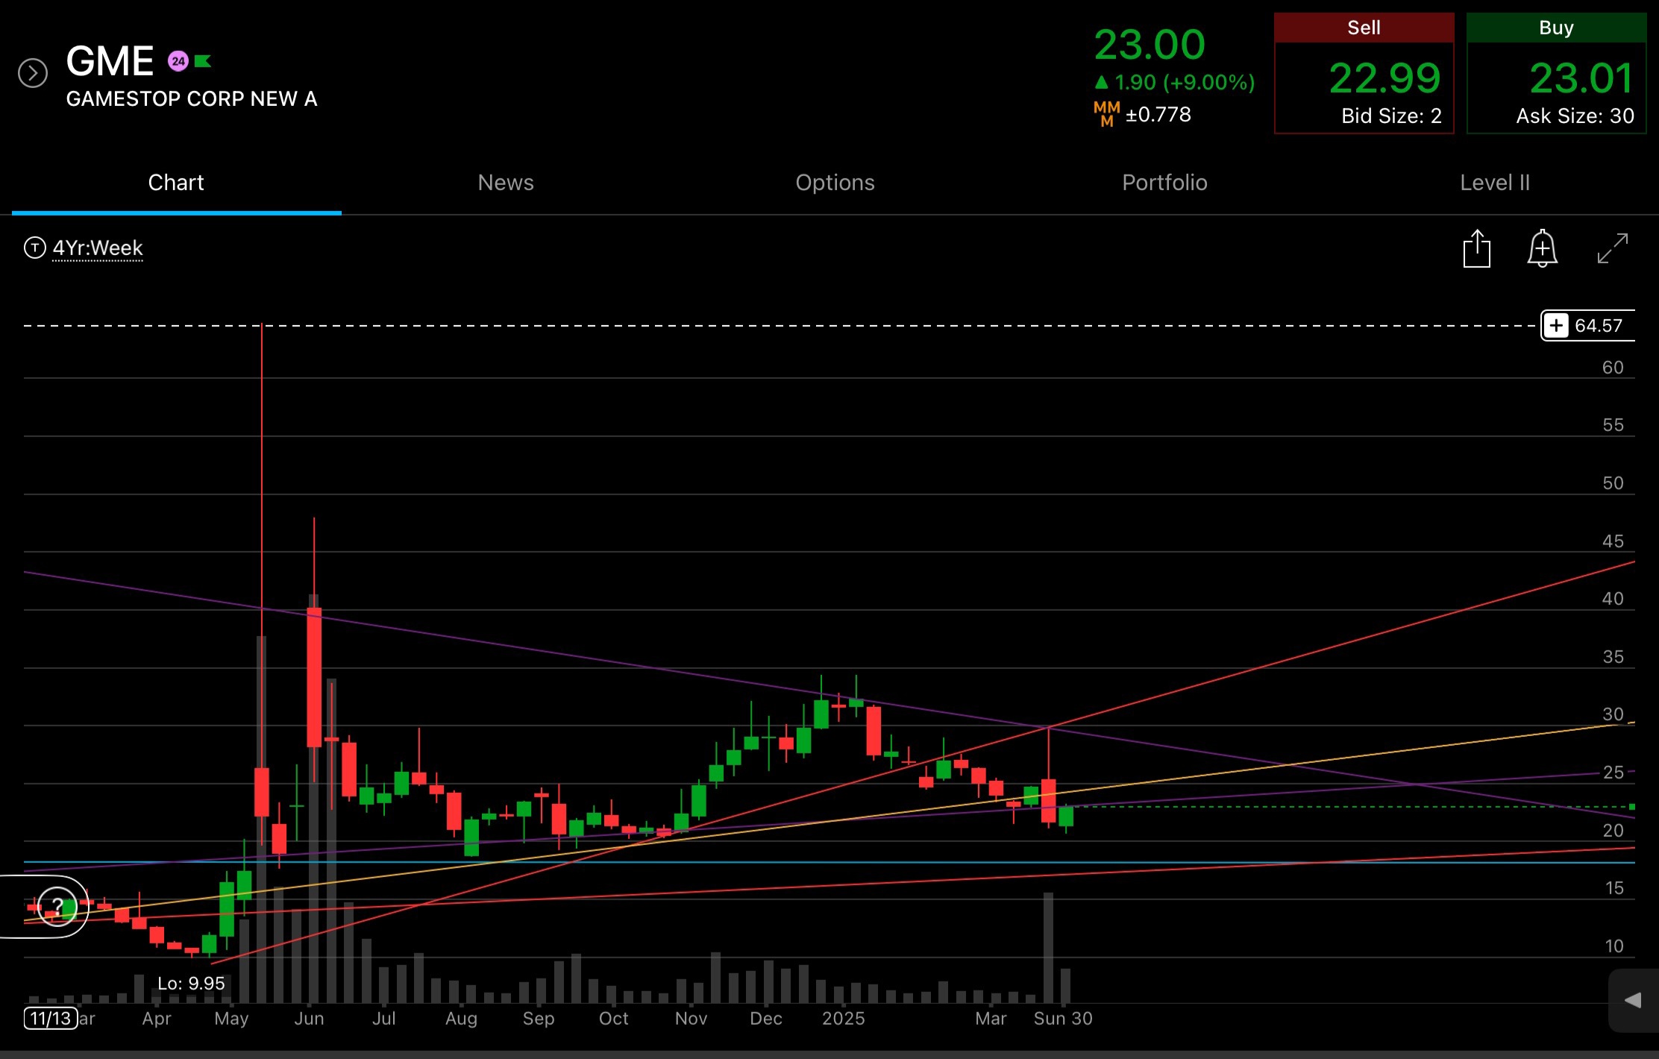Image resolution: width=1659 pixels, height=1059 pixels.
Task: Add a price alert bell
Action: point(1542,249)
